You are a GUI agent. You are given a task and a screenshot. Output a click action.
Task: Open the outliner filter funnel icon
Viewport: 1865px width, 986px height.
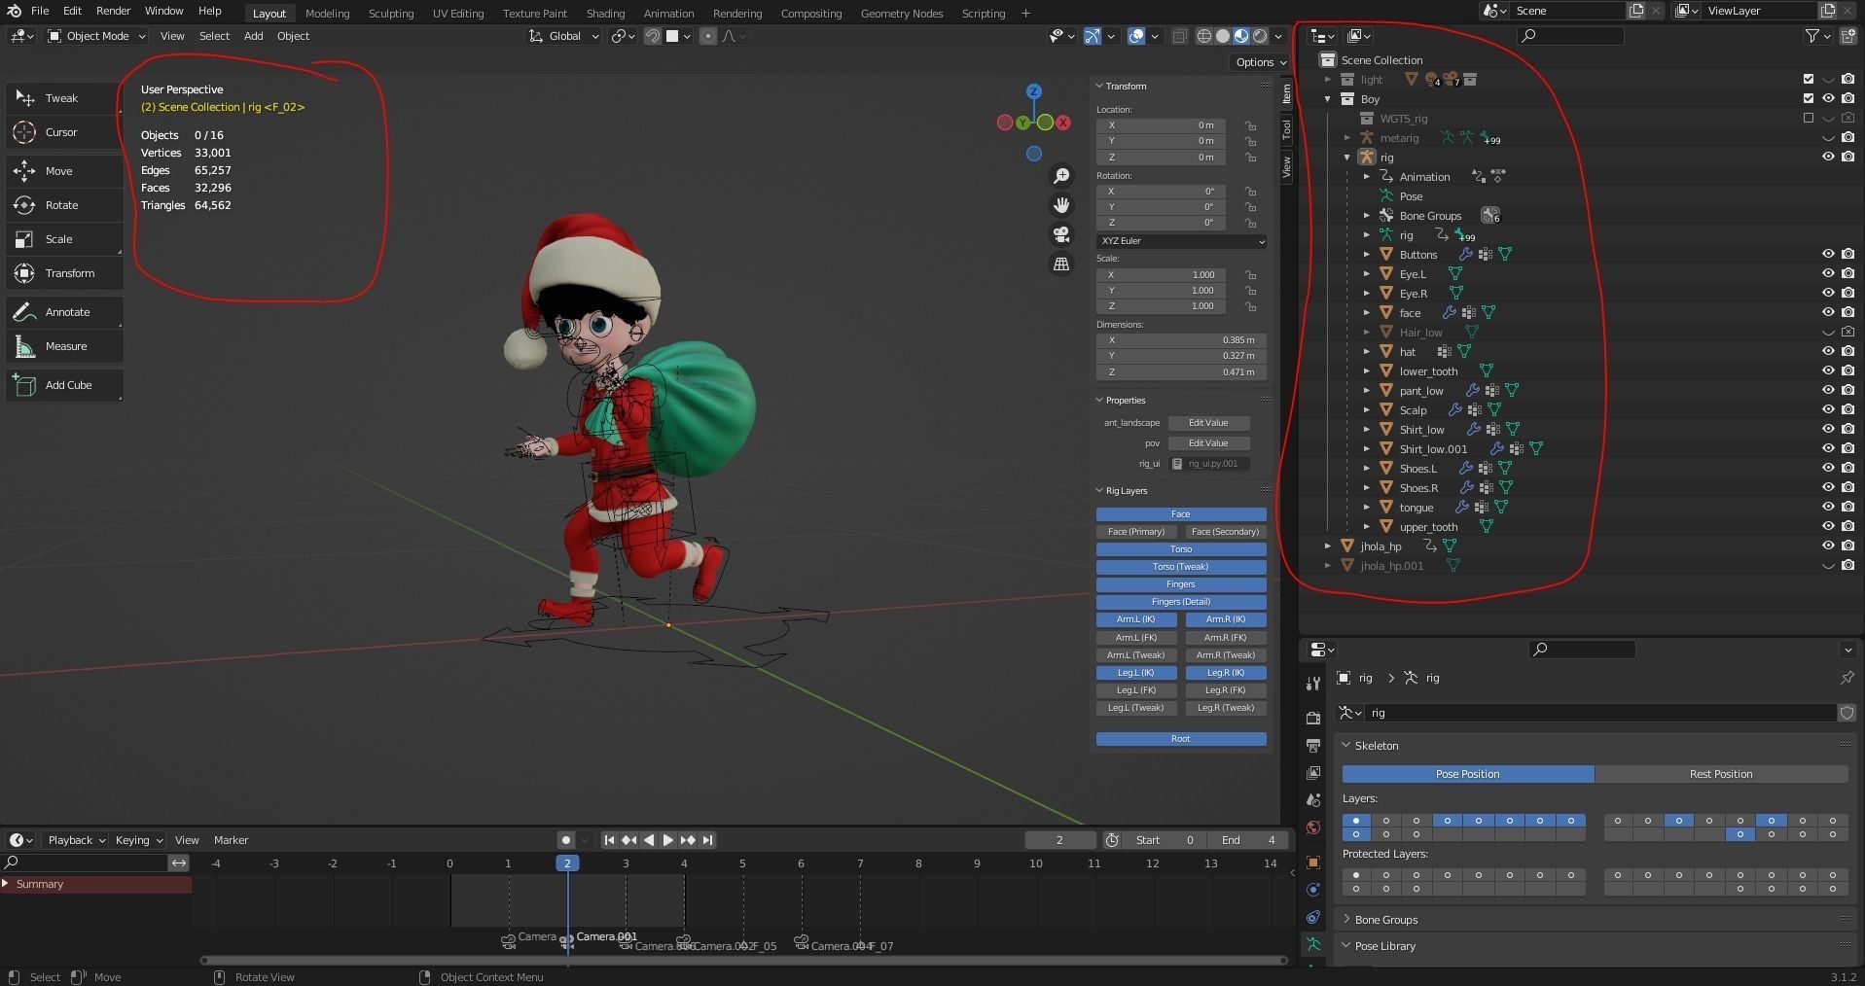click(x=1811, y=36)
